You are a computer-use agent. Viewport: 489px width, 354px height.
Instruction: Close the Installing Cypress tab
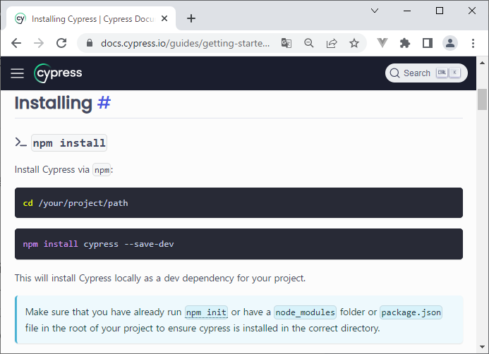[x=164, y=19]
